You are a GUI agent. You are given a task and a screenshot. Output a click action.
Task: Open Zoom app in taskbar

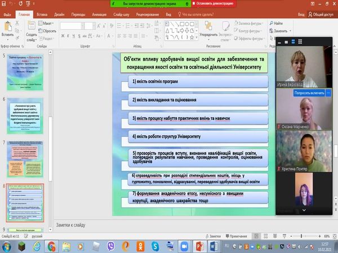184,246
